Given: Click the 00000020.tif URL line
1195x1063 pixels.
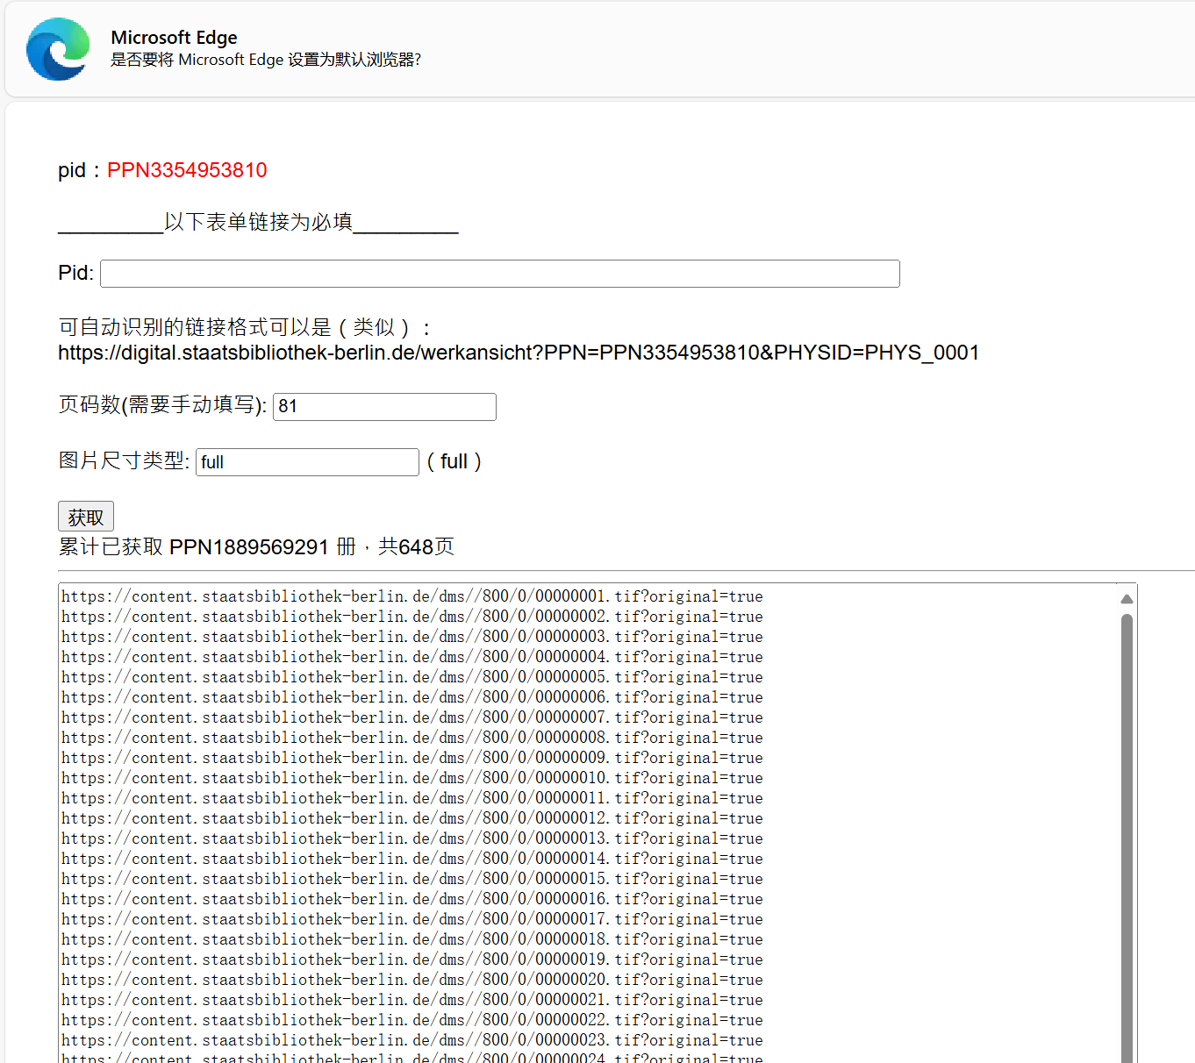Looking at the screenshot, I should (x=411, y=980).
